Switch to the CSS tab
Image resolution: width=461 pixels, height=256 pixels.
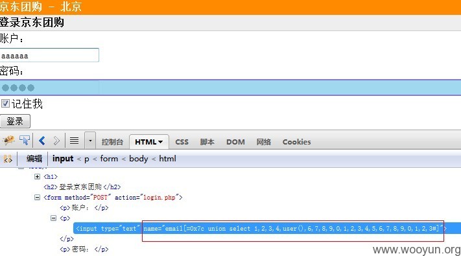pyautogui.click(x=182, y=142)
